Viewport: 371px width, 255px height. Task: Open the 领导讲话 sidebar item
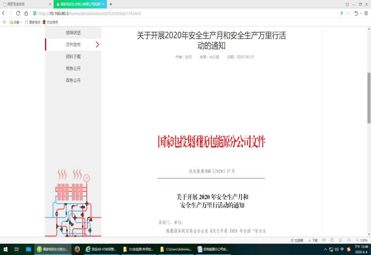pyautogui.click(x=73, y=33)
